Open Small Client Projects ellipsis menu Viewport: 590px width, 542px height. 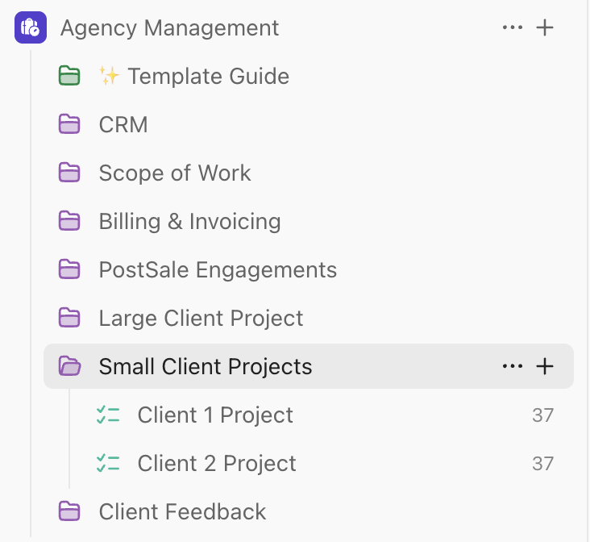click(x=513, y=367)
